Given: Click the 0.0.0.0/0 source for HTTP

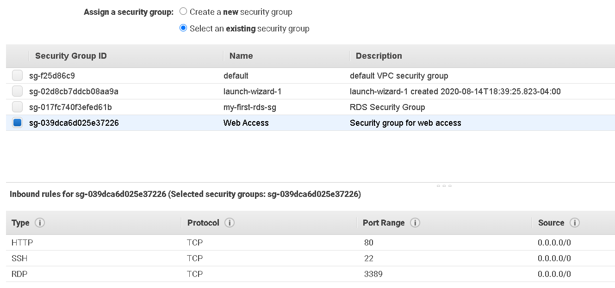Looking at the screenshot, I should coord(554,242).
